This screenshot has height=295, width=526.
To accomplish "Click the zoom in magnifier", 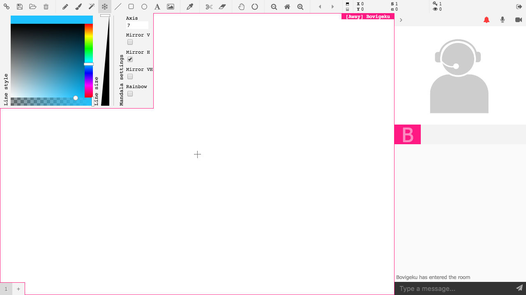I will 300,7.
